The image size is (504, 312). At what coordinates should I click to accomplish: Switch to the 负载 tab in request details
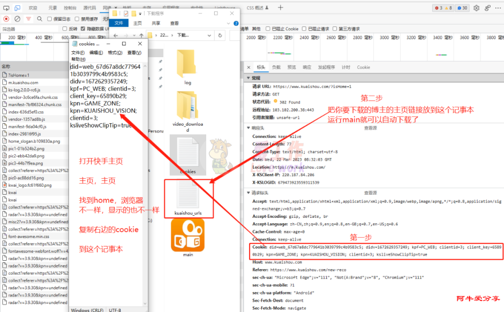(276, 68)
